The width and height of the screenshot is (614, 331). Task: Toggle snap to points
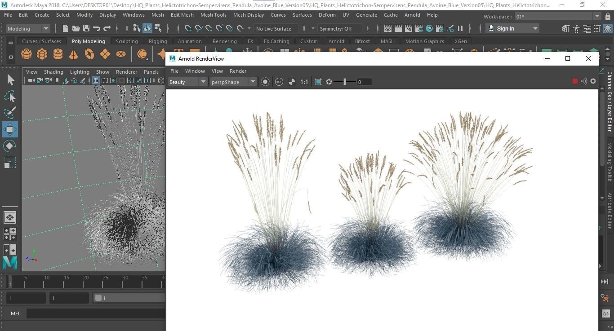(209, 28)
